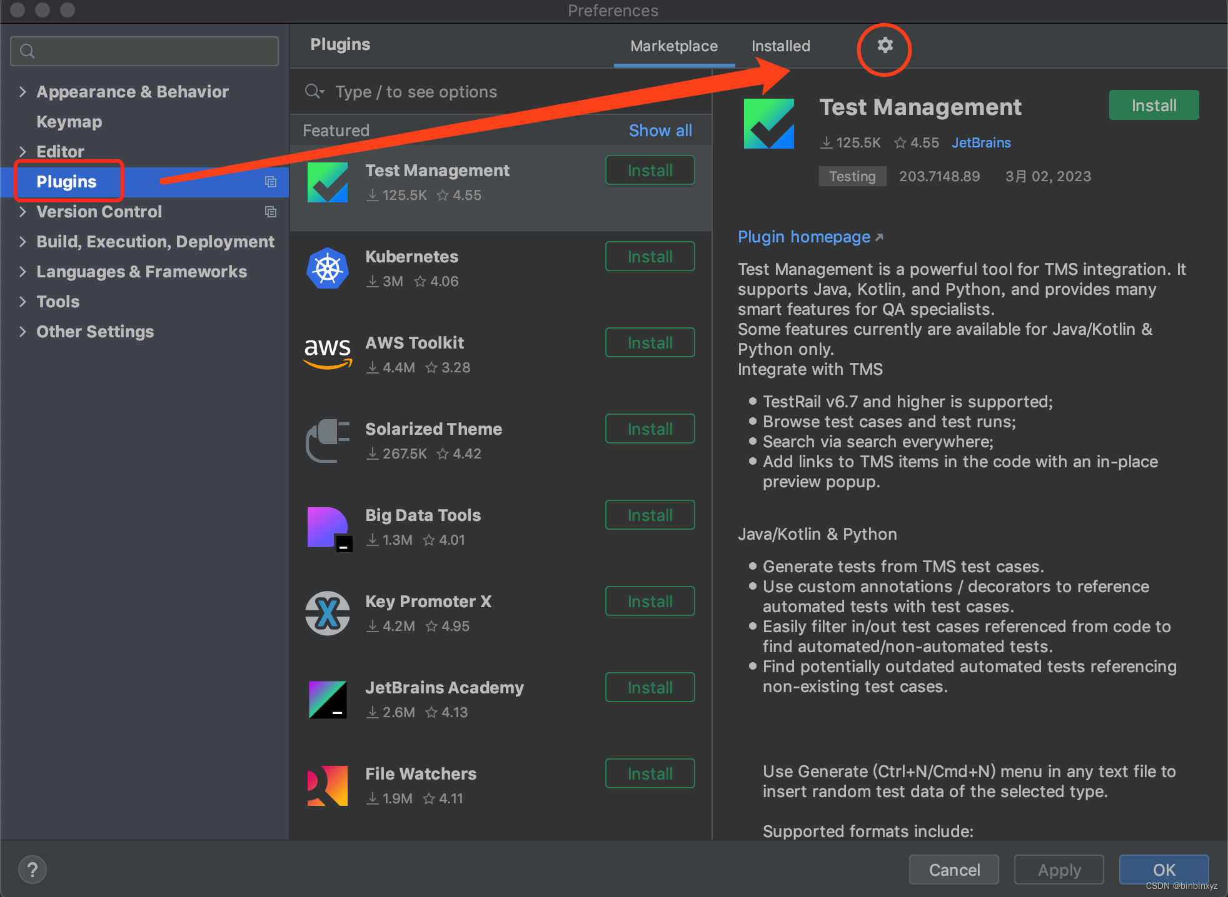Screen dimensions: 1228x897
Task: Show all featured plugins
Action: tap(660, 131)
